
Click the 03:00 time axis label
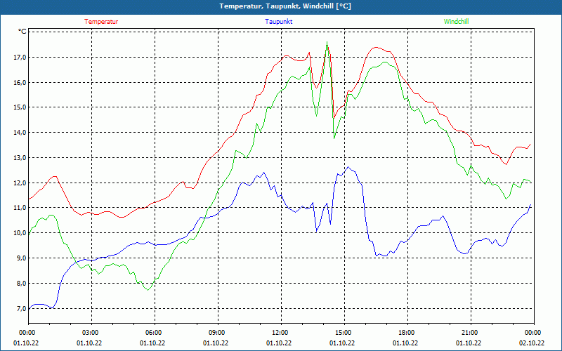pos(92,332)
